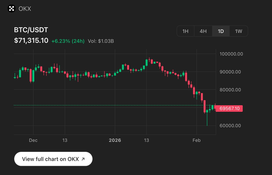Click the +6.23% (24h) change indicator
Screen dimensions: 272x175
coord(68,41)
